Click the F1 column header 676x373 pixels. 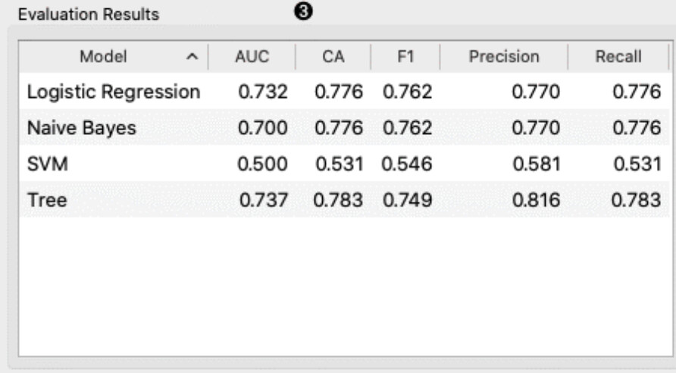(x=405, y=57)
